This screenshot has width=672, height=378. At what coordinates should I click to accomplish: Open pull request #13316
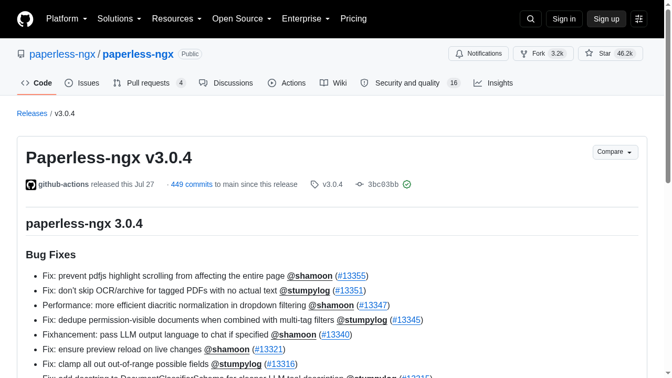tap(281, 364)
